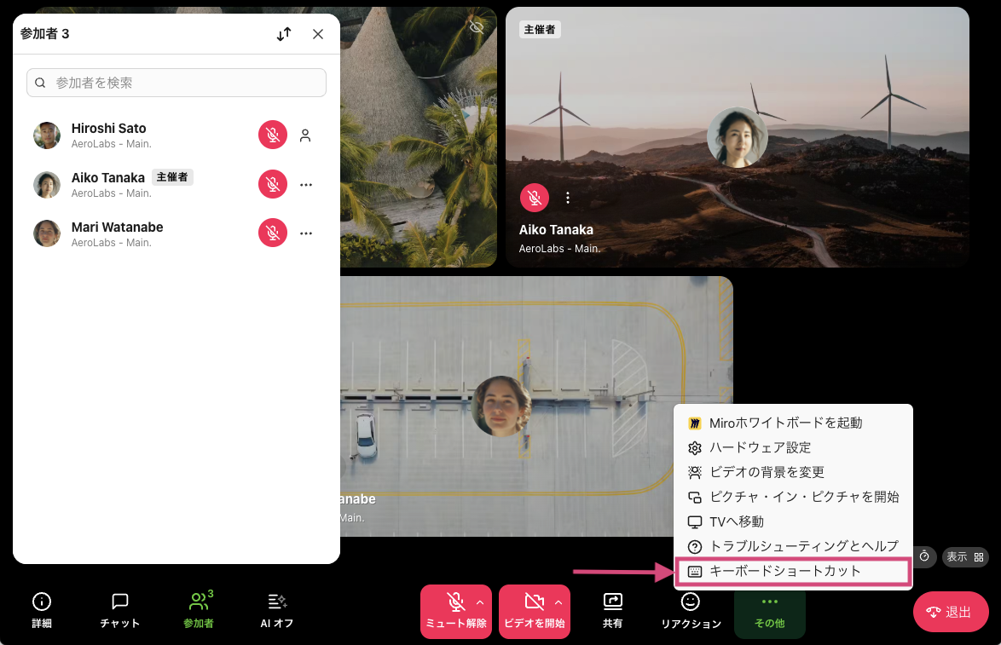Leave the meeting via 退出 button
The width and height of the screenshot is (1001, 645).
point(950,611)
